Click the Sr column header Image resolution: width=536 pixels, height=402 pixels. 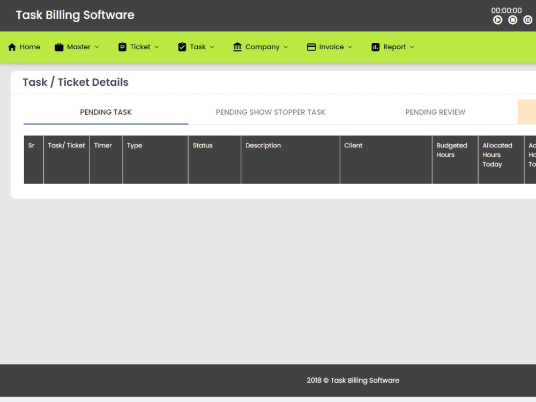click(33, 160)
